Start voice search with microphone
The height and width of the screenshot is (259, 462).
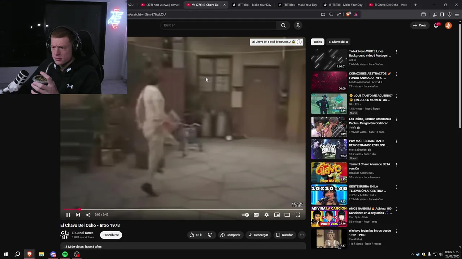(298, 25)
